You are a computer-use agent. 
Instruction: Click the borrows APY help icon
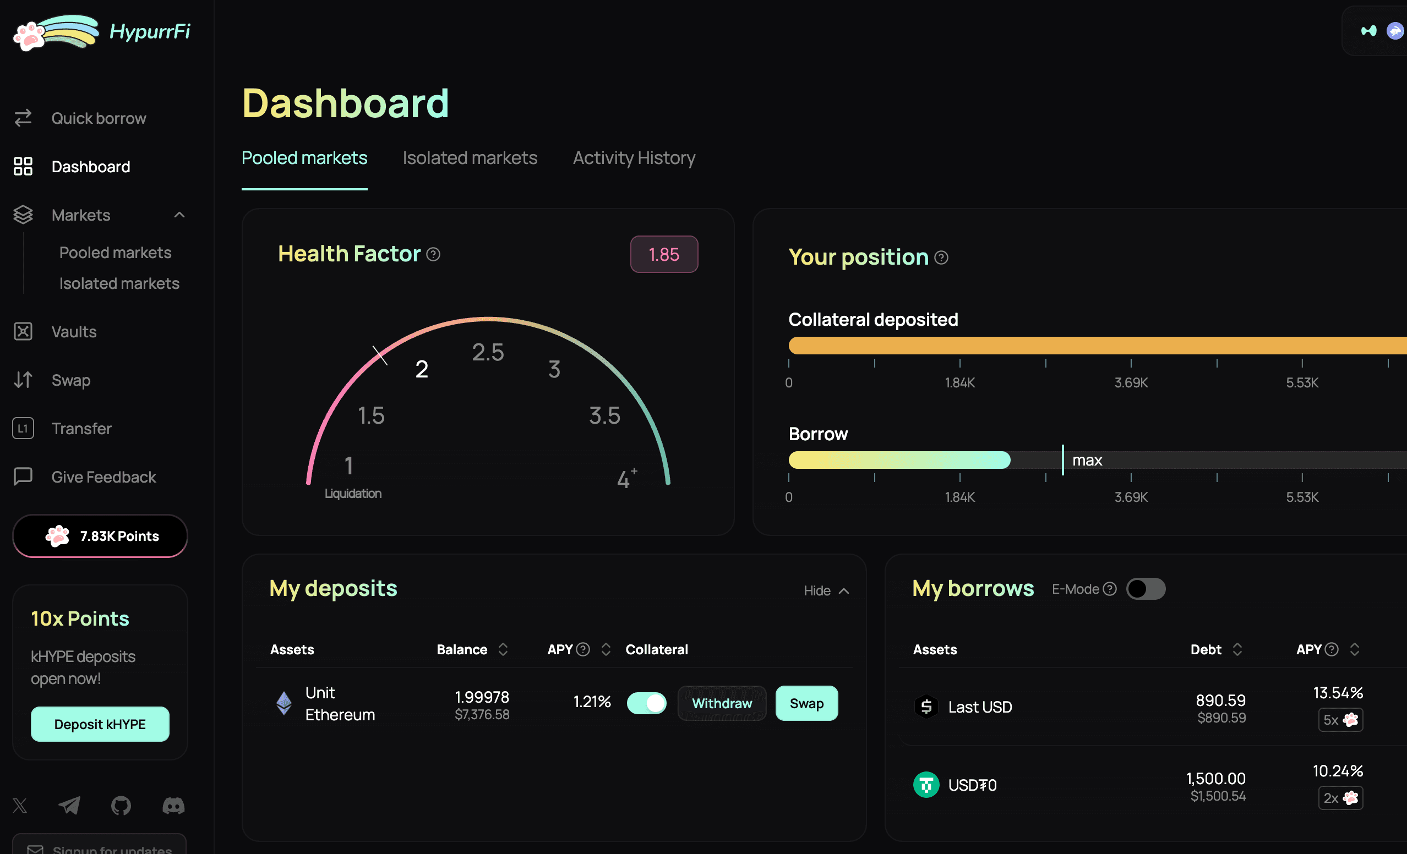coord(1332,650)
